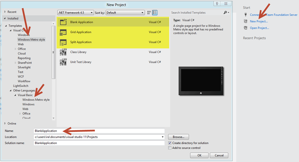This screenshot has height=162, width=299.
Task: Uncheck Create directory for solution
Action: [x=170, y=143]
